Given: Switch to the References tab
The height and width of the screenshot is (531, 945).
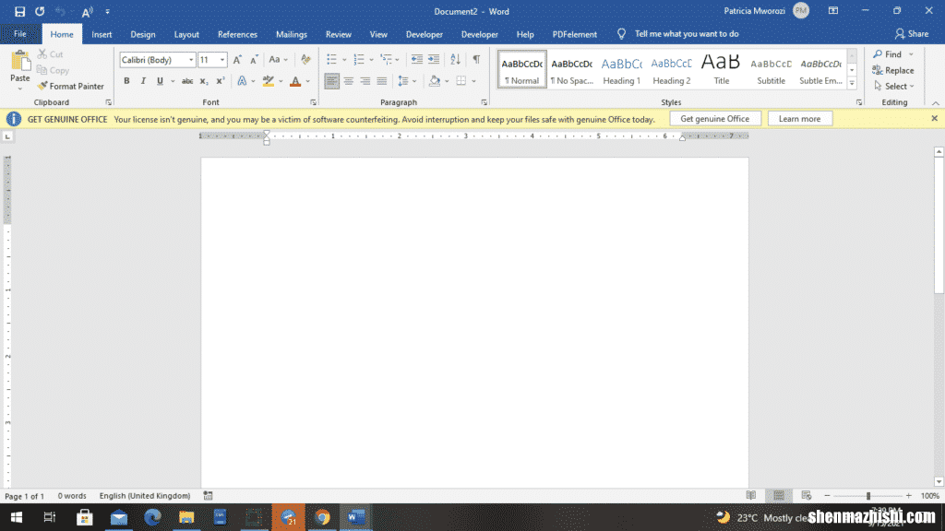Looking at the screenshot, I should tap(237, 34).
